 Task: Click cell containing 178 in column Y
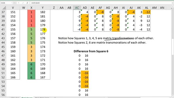click(x=43, y=29)
